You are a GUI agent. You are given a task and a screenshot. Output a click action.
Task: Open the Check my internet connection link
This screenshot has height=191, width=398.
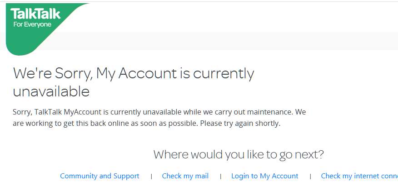[359, 176]
